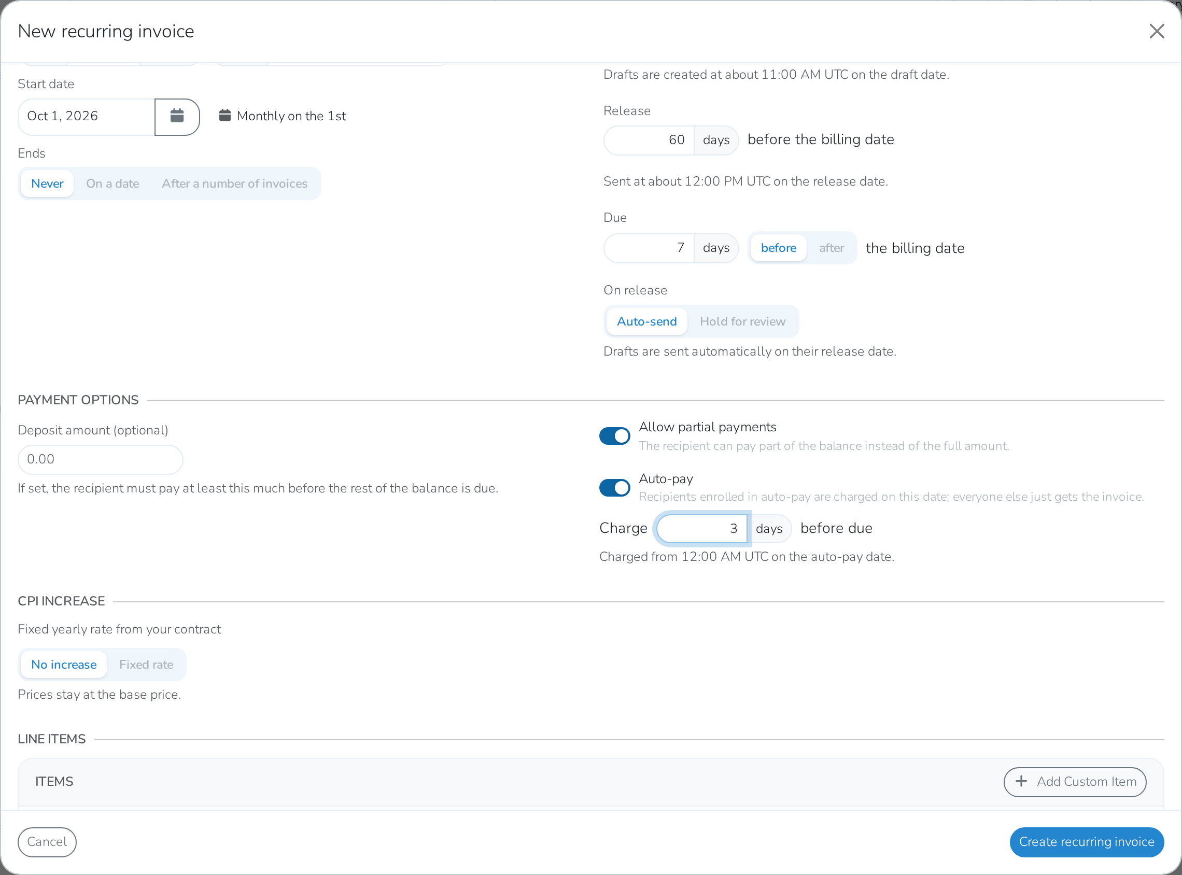This screenshot has width=1182, height=875.
Task: Click the Deposit amount field
Action: coord(101,460)
